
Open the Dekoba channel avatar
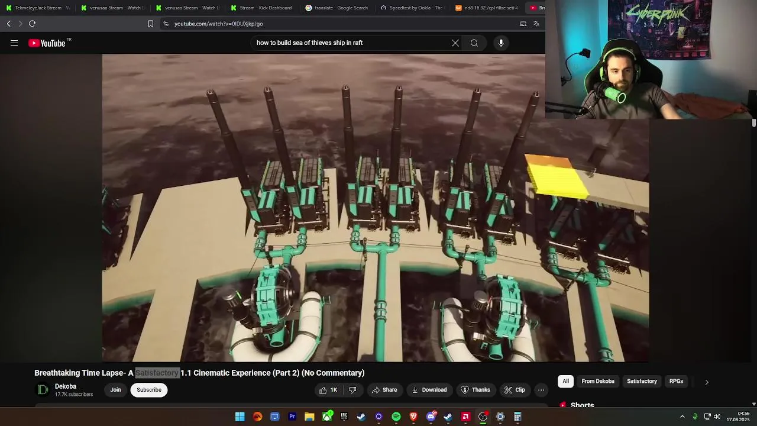click(43, 389)
